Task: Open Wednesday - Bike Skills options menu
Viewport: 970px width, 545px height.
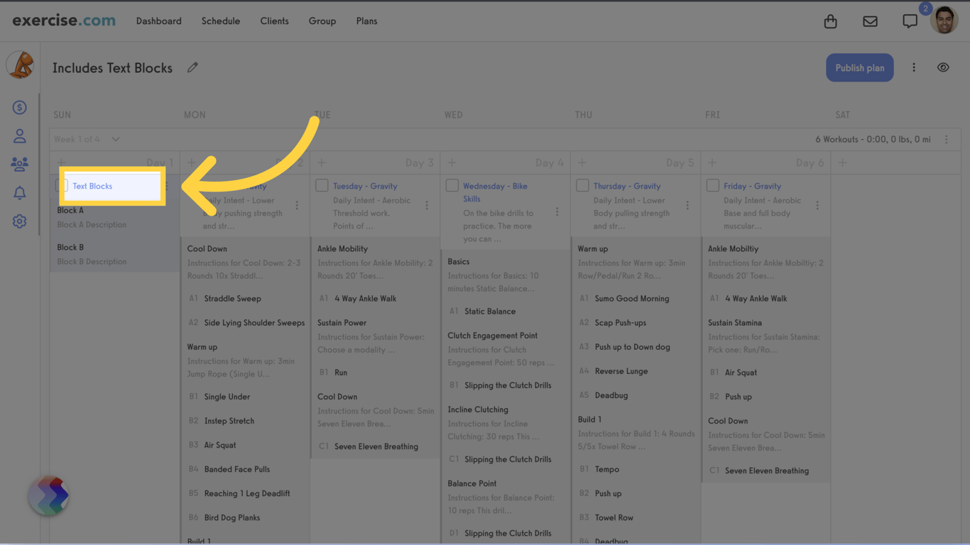Action: point(557,212)
